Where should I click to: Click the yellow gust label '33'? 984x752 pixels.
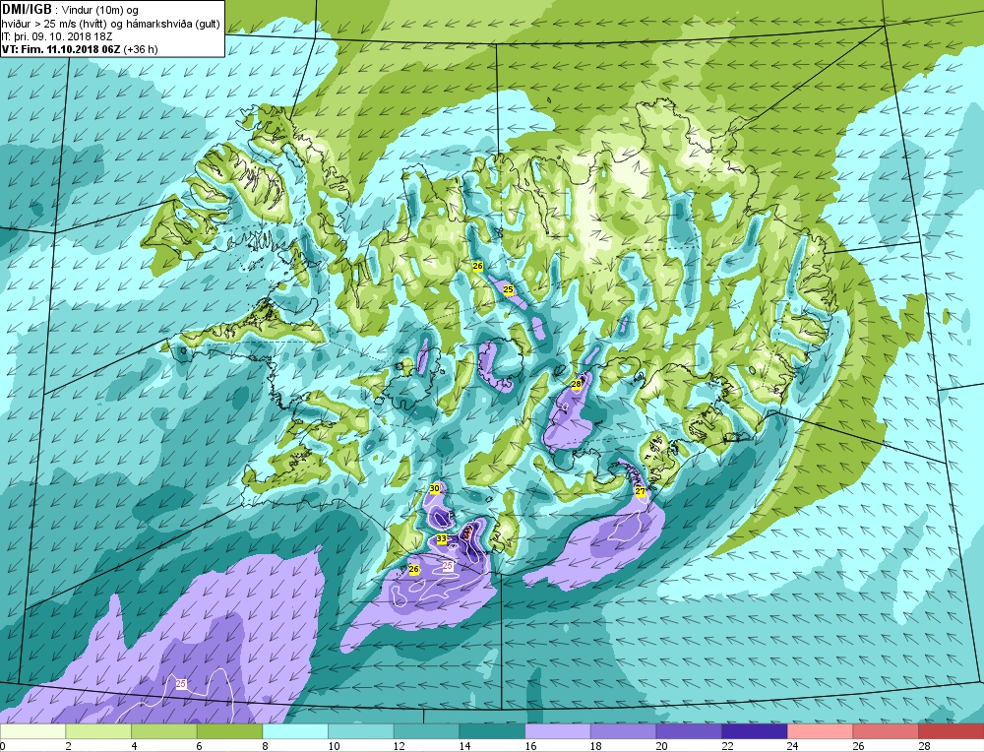[x=441, y=539]
